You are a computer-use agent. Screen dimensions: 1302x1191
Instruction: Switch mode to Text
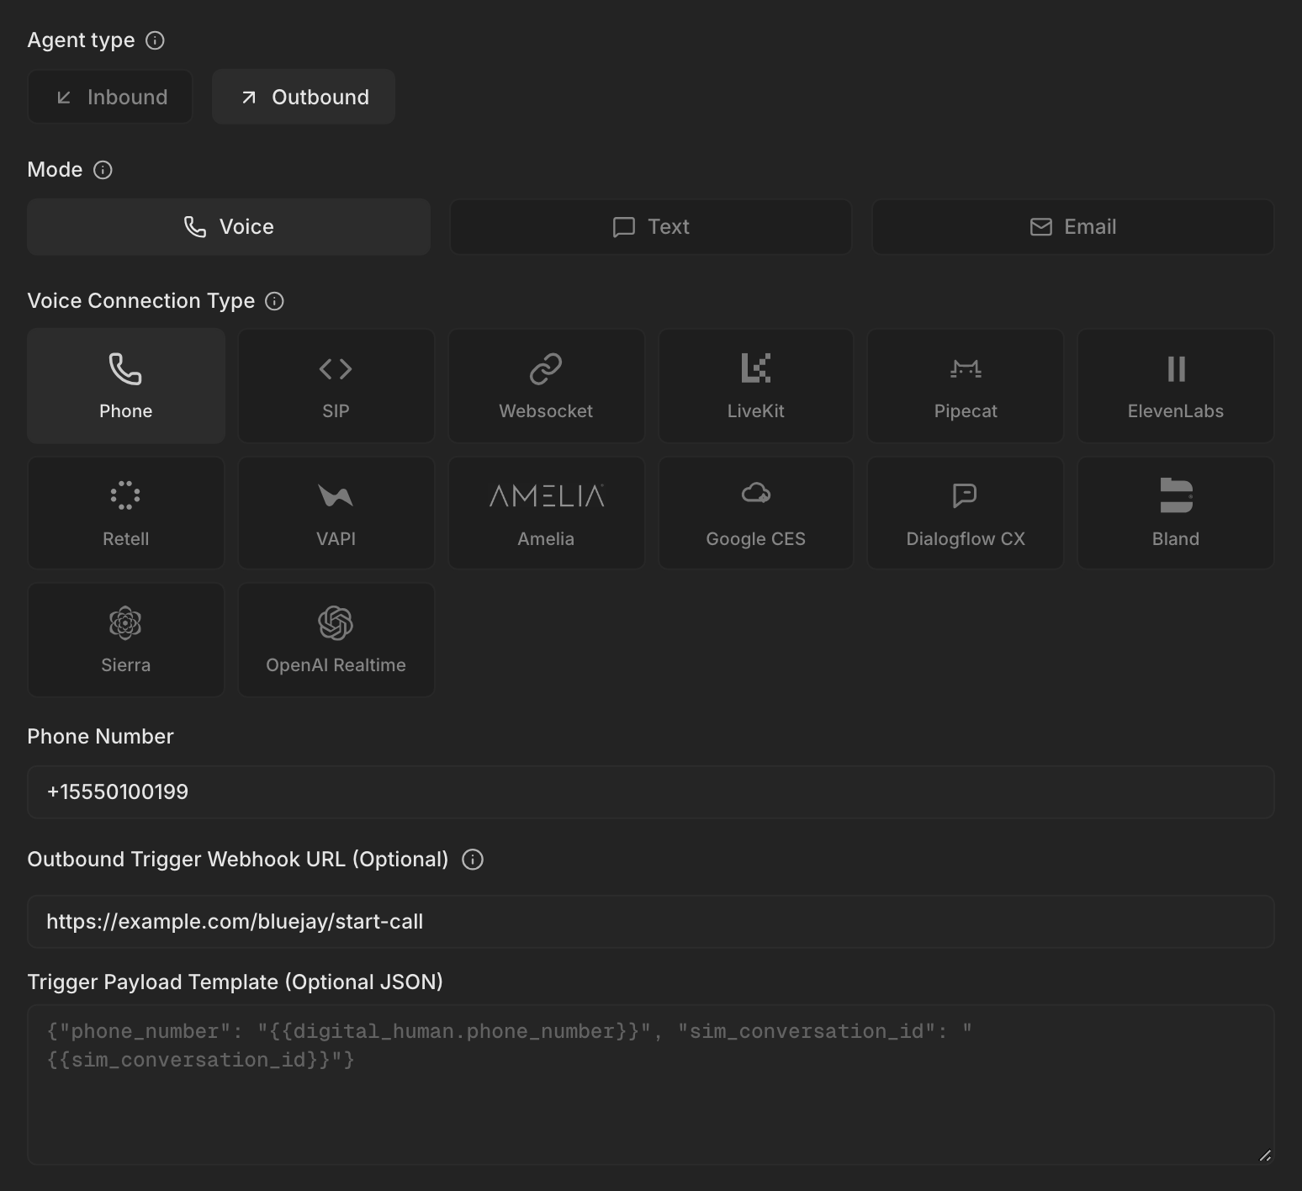click(x=651, y=227)
